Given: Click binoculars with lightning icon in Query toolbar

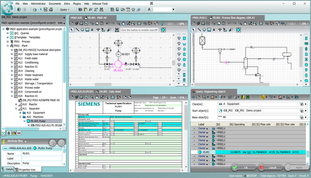Looking at the screenshot, I should click(x=243, y=97).
